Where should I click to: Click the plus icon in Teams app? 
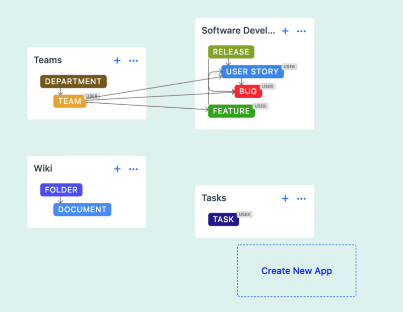click(117, 60)
